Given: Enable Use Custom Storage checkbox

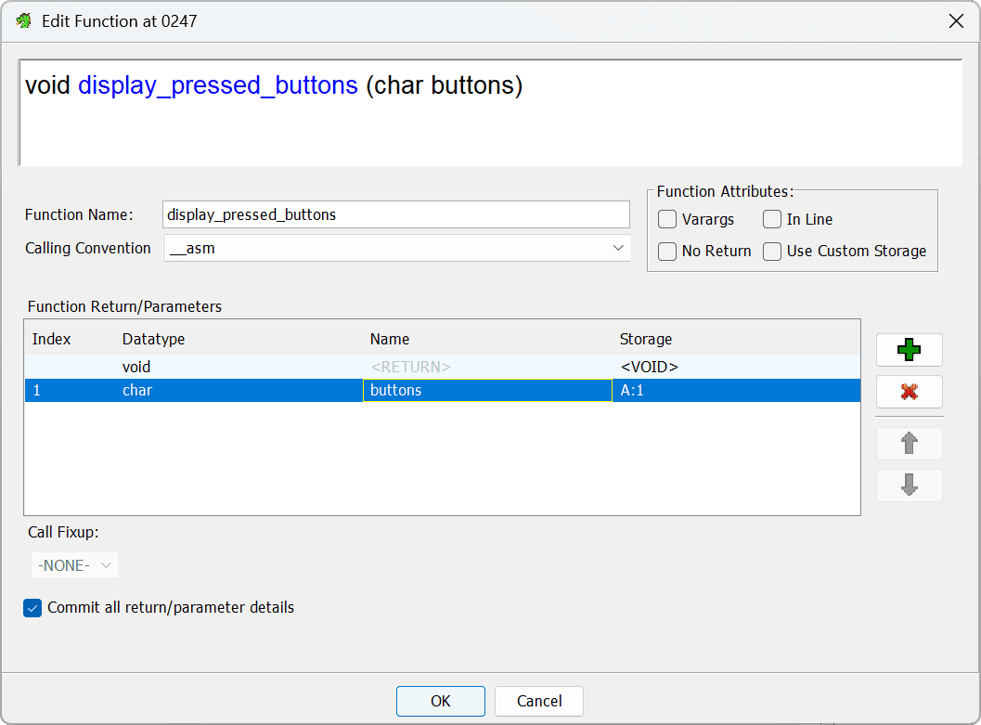Looking at the screenshot, I should coord(772,252).
